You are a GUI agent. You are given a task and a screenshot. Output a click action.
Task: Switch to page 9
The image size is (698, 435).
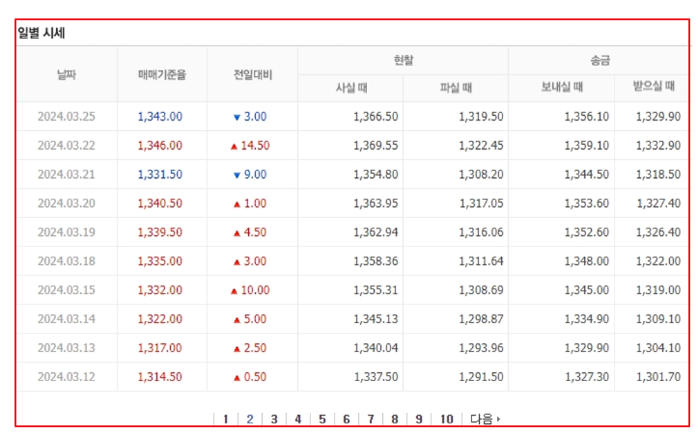418,419
